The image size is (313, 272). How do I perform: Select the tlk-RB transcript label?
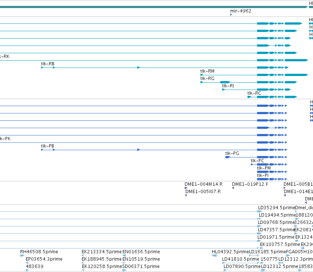(47, 64)
